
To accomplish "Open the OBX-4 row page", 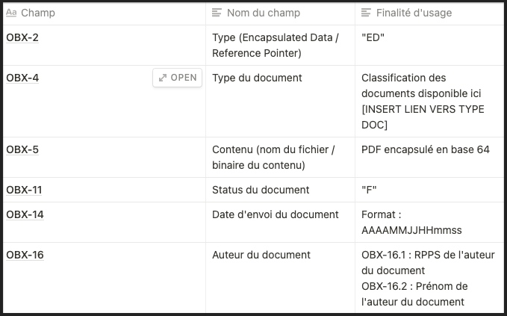I will (177, 78).
